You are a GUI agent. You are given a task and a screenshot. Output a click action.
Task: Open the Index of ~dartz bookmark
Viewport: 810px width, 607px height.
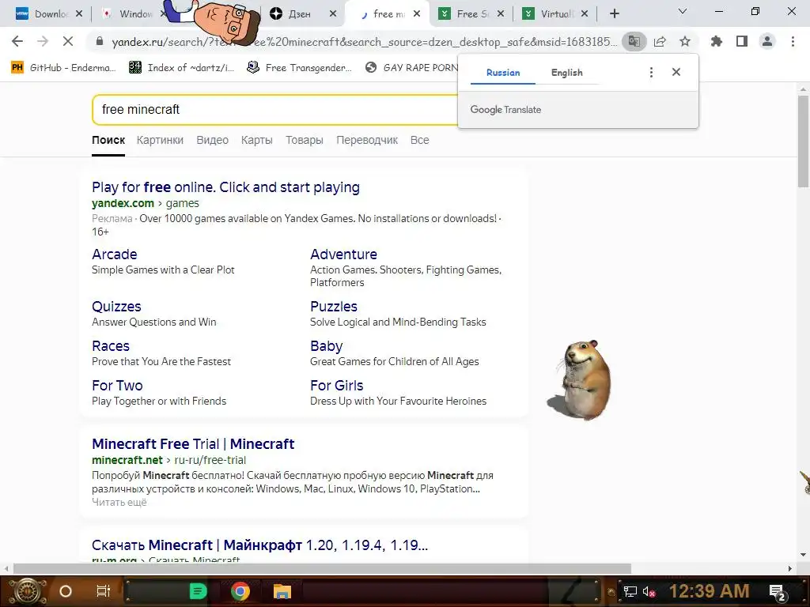coord(182,67)
